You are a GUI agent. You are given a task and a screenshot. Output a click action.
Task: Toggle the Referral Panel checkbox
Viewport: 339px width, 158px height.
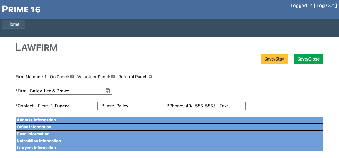150,77
